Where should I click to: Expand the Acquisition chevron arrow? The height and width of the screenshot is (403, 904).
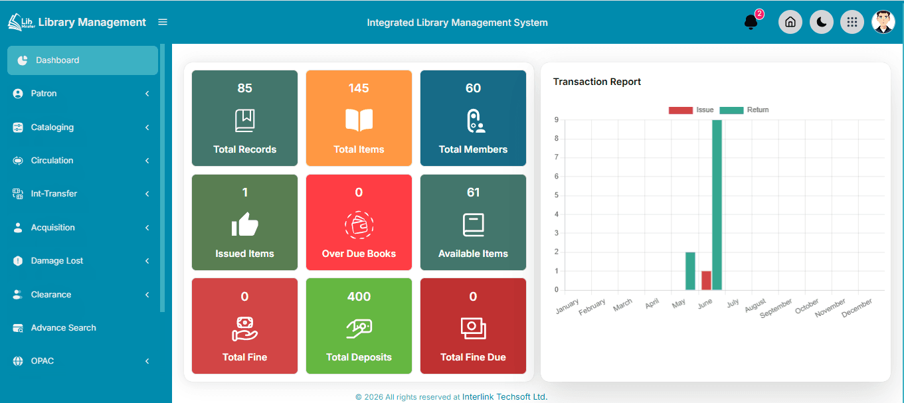pos(147,228)
